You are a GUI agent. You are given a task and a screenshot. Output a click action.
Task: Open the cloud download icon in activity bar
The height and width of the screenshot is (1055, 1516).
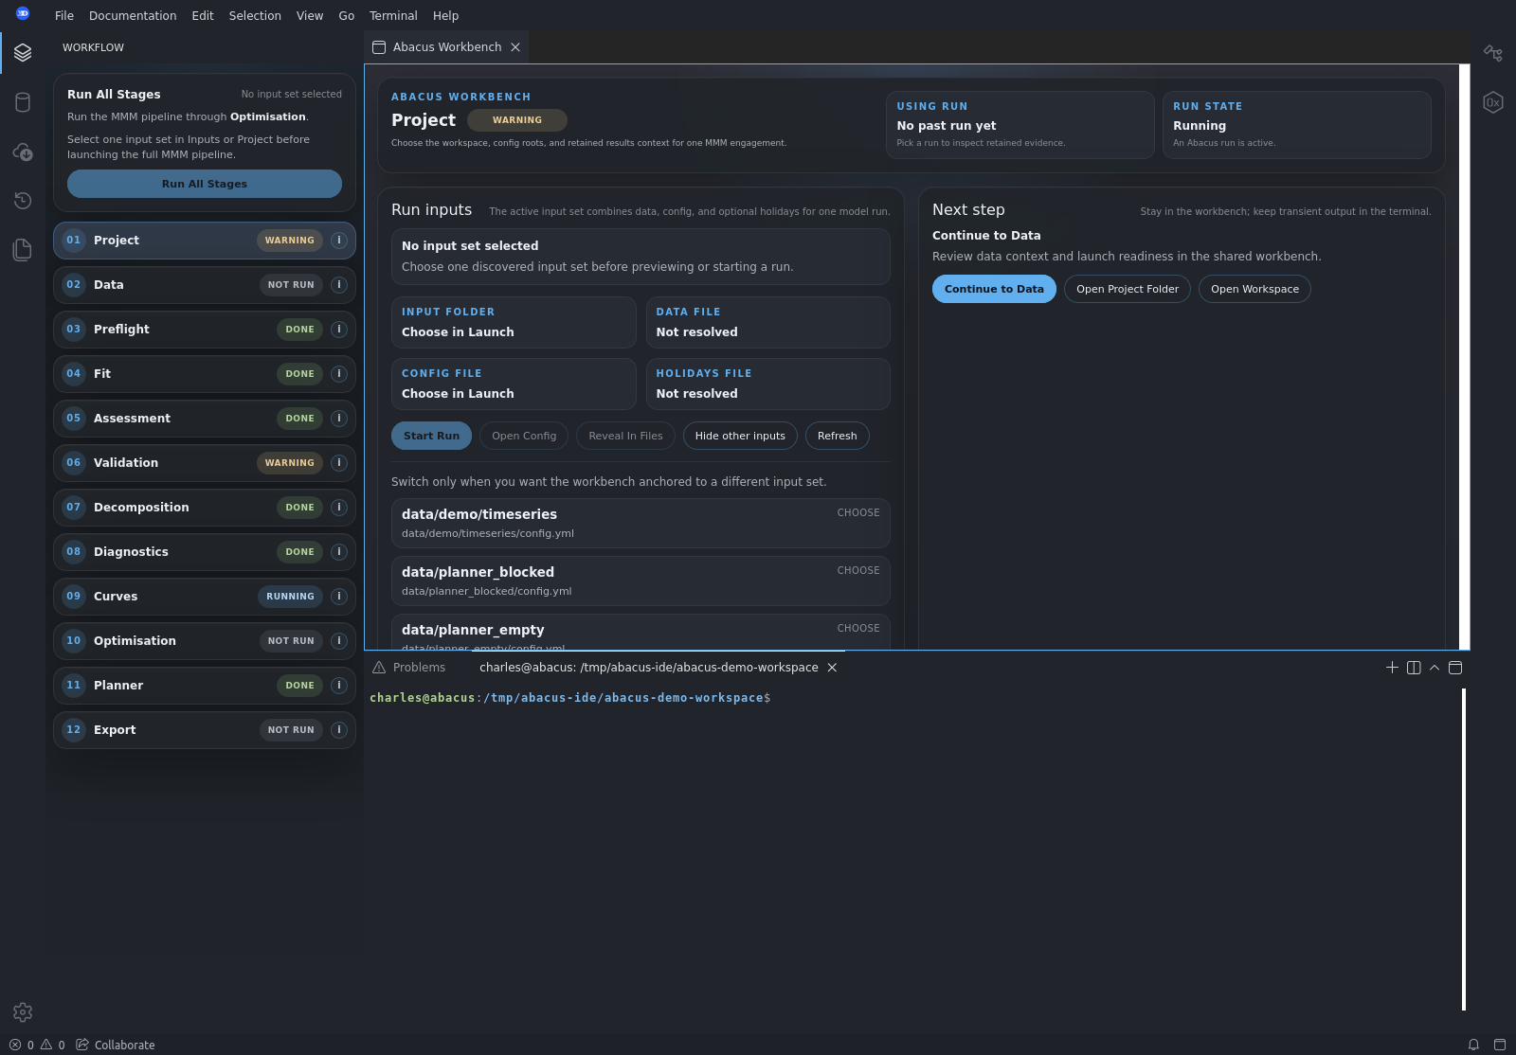[23, 152]
